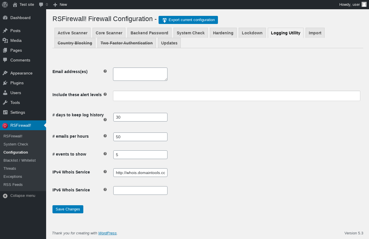This screenshot has height=239, width=369.
Task: Open the Configuration submenu item
Action: coord(16,152)
